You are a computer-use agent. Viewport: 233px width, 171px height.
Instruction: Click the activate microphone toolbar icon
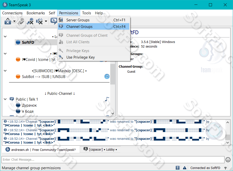coord(21,21)
